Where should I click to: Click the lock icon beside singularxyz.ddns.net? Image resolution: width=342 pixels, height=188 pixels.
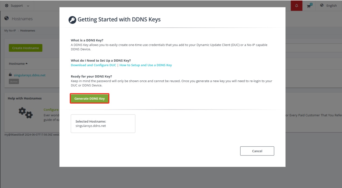pyautogui.click(x=10, y=75)
